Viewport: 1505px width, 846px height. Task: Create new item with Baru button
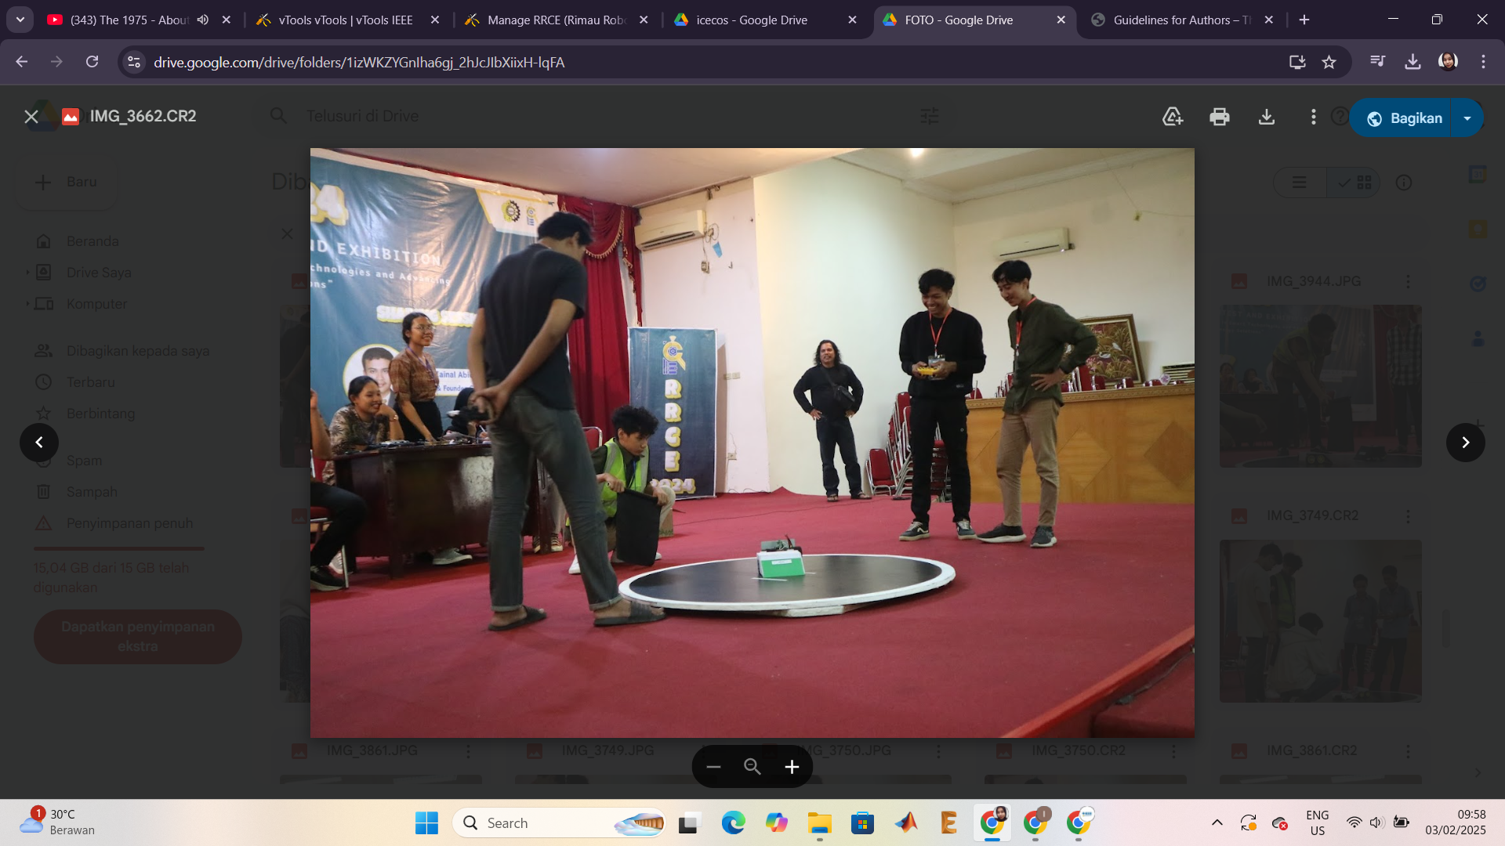pos(67,183)
